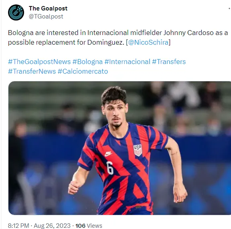Click the Nike logo on the jersey

108,154
